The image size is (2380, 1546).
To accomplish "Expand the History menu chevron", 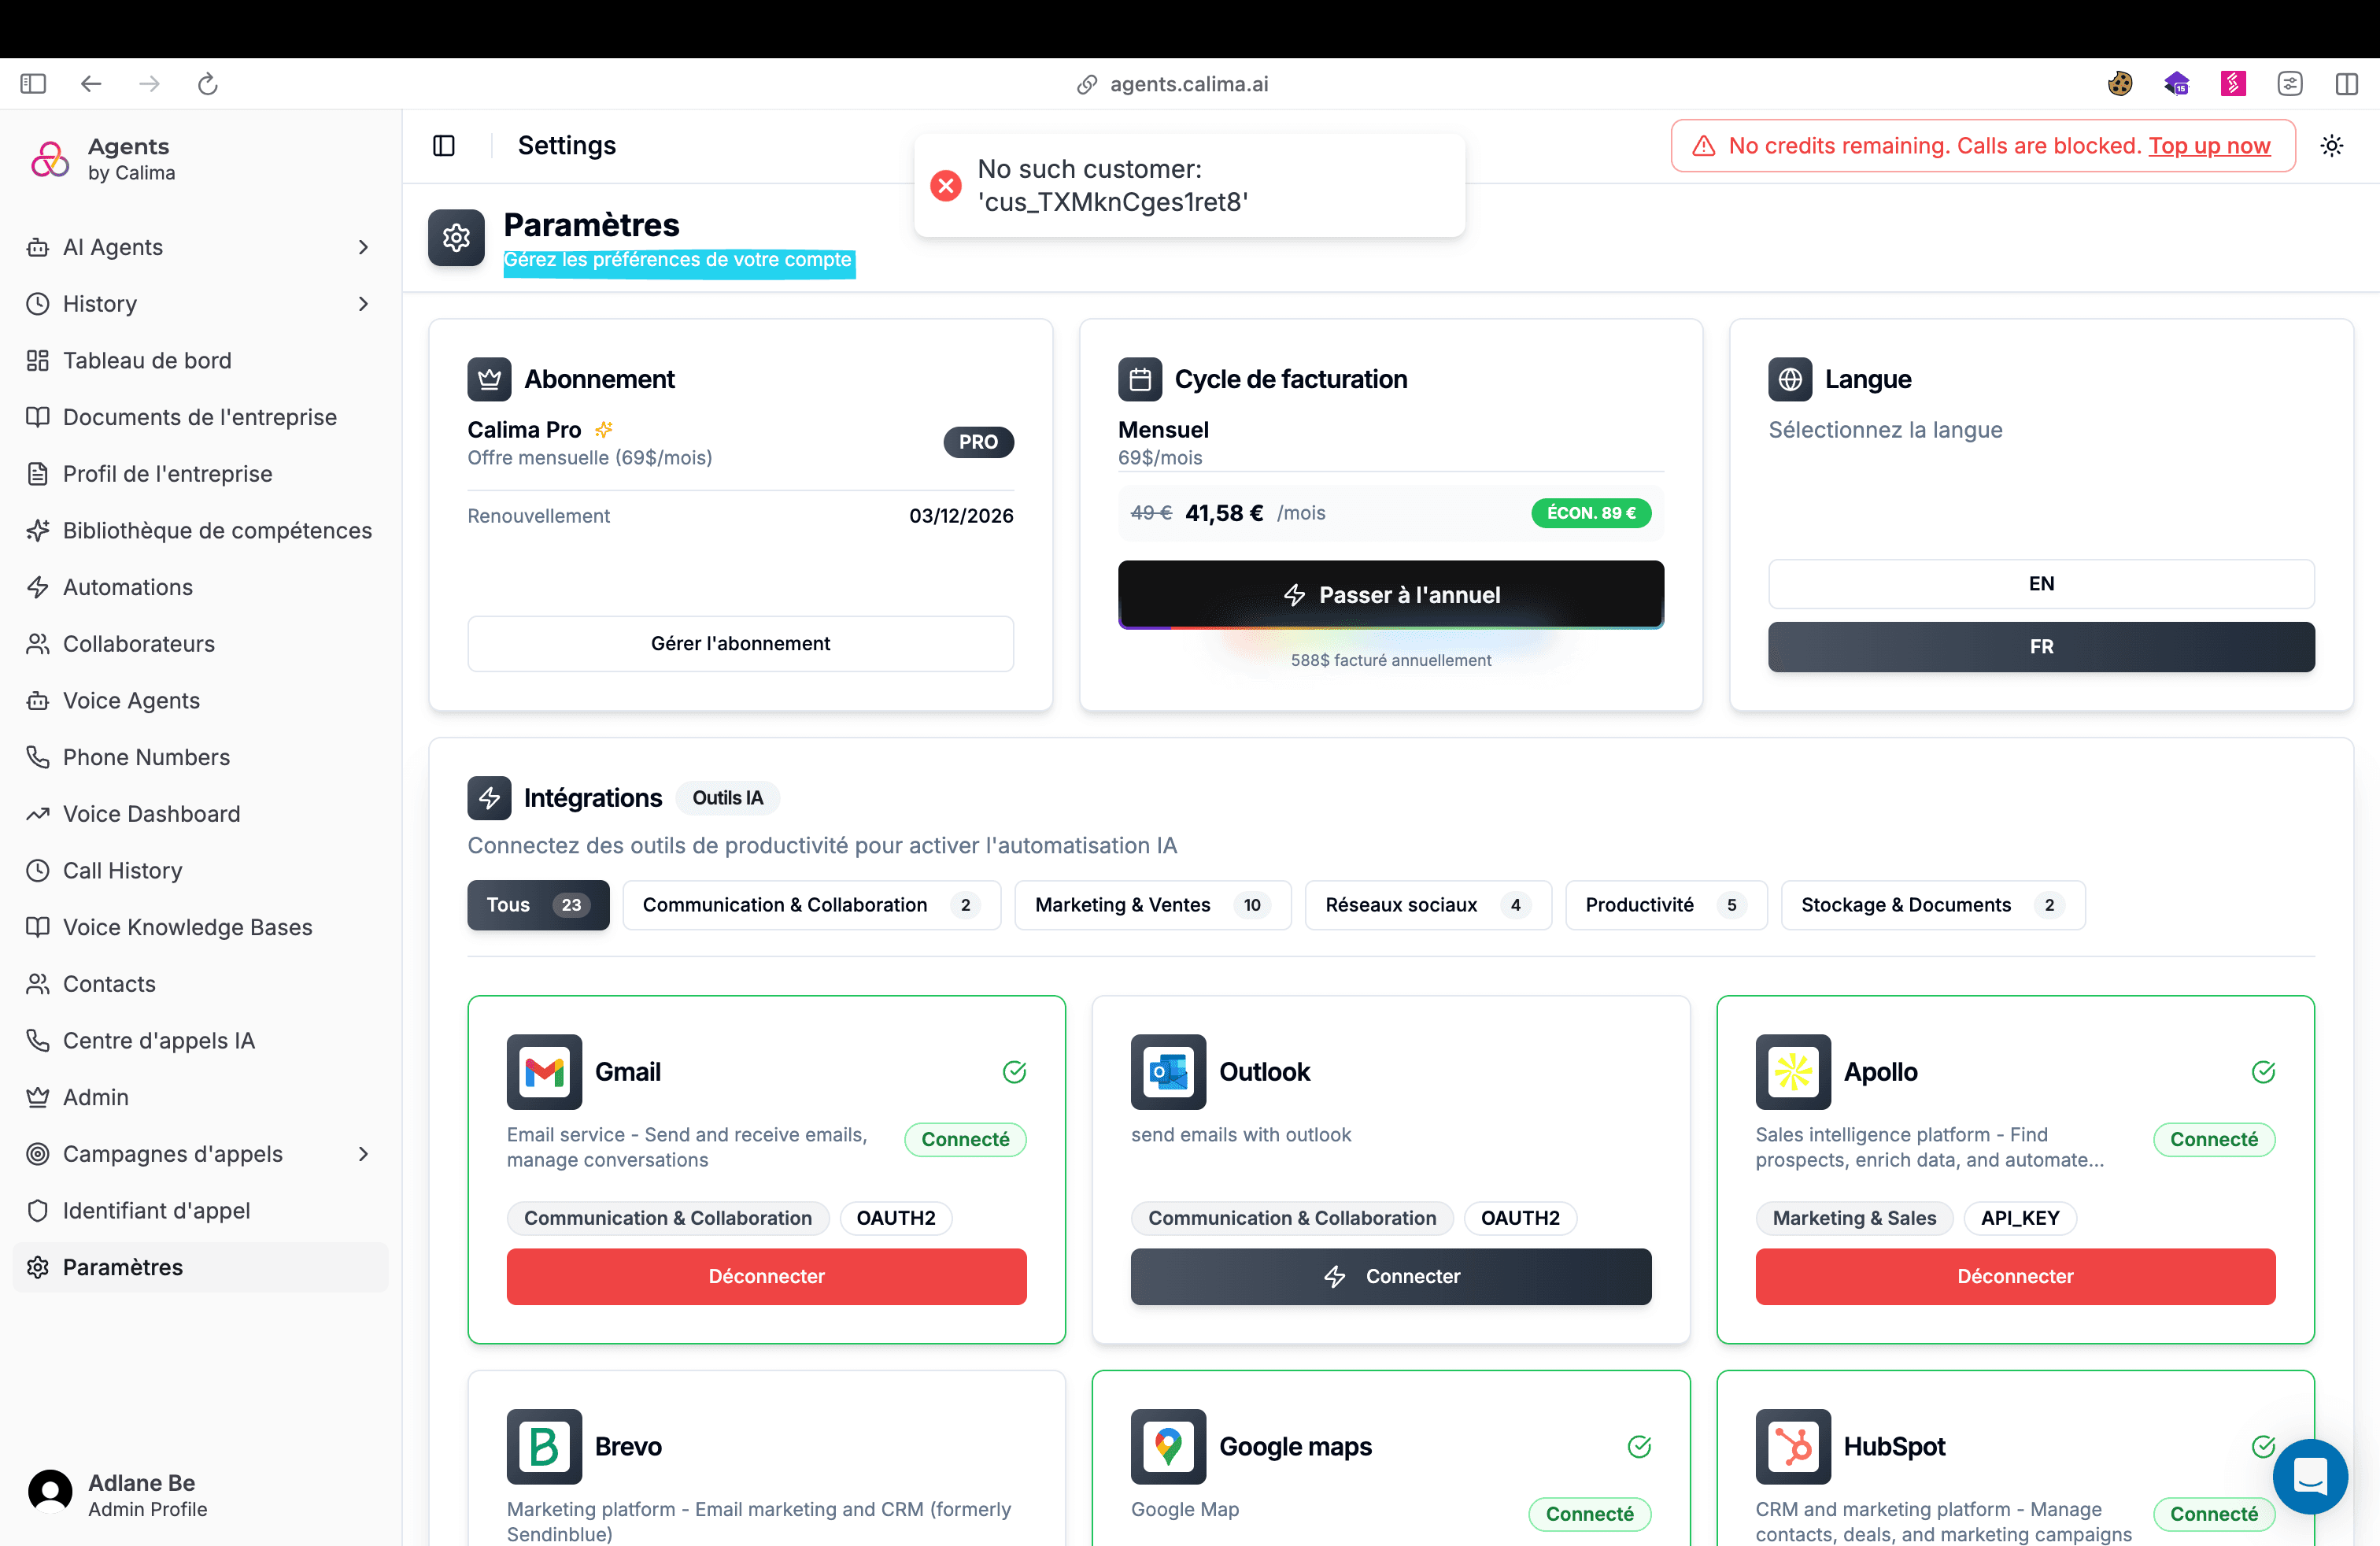I will (363, 304).
